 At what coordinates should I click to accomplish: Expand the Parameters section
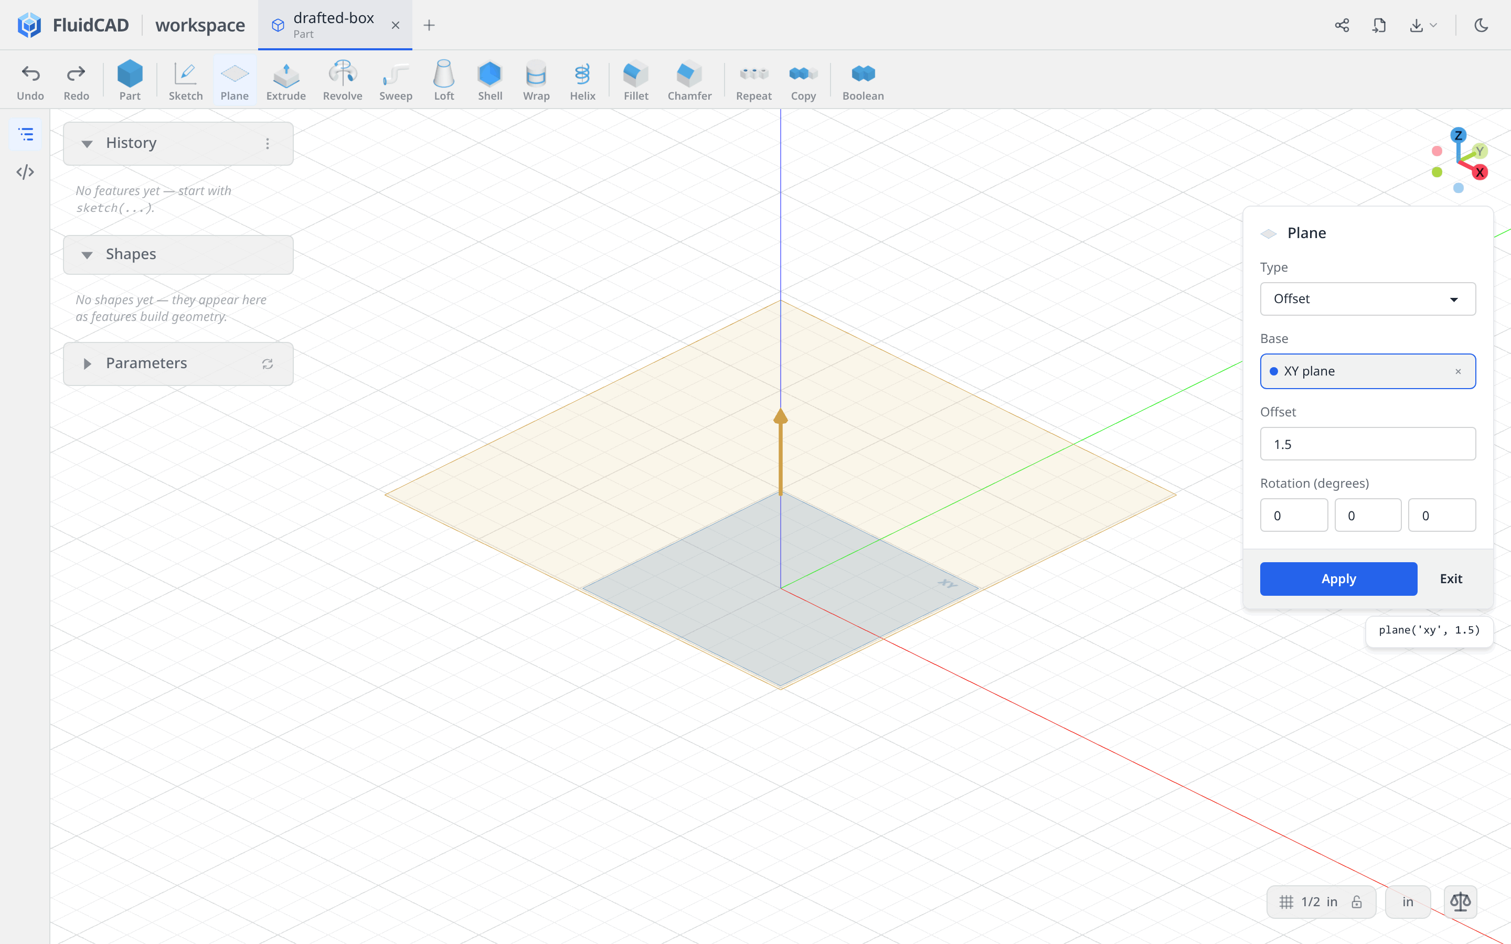click(x=87, y=363)
